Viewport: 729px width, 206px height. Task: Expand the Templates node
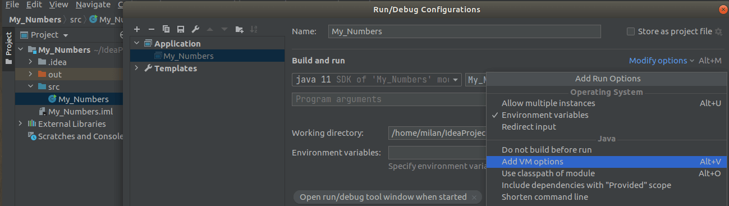click(x=137, y=68)
